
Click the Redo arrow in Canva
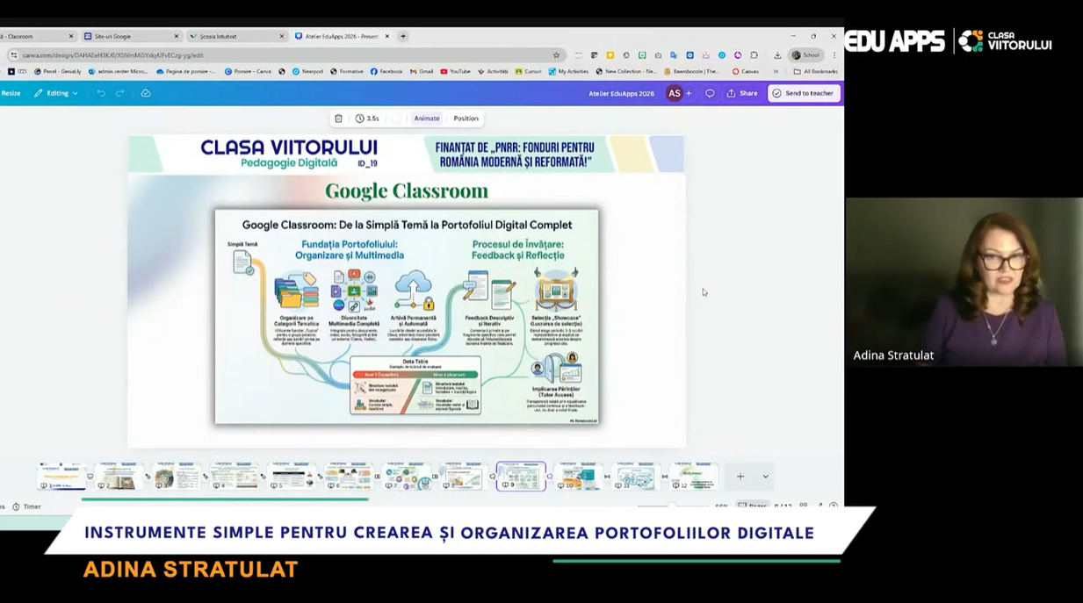(120, 93)
